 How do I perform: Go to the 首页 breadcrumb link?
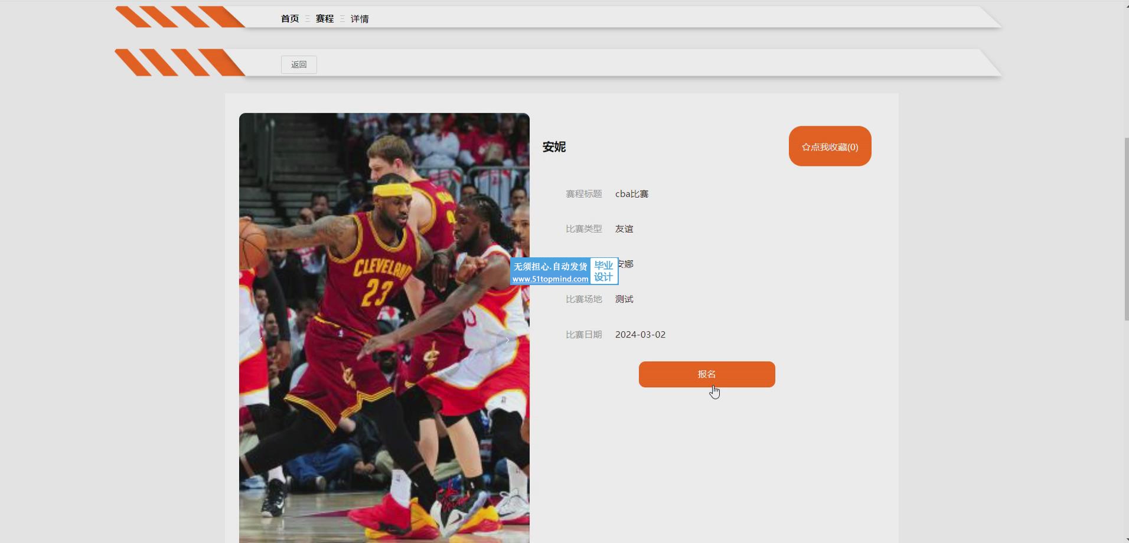coord(289,19)
